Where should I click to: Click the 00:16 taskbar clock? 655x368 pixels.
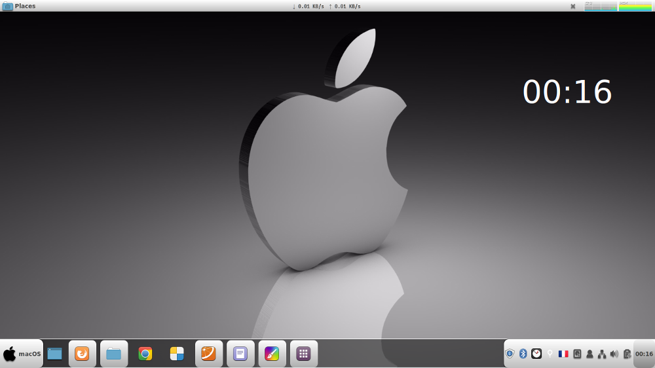(x=644, y=354)
